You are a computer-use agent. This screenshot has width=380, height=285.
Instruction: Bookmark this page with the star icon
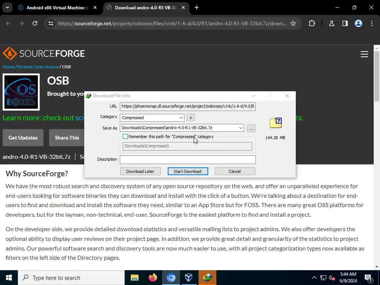click(x=293, y=23)
